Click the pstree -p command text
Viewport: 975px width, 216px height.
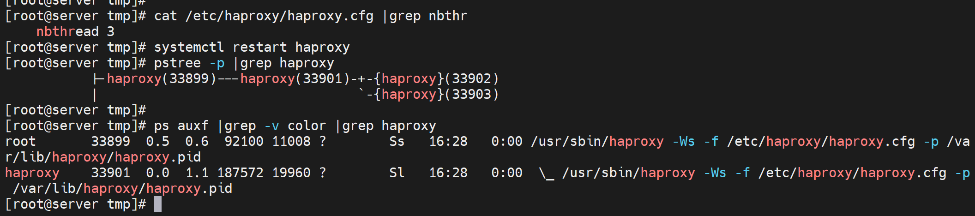click(189, 63)
